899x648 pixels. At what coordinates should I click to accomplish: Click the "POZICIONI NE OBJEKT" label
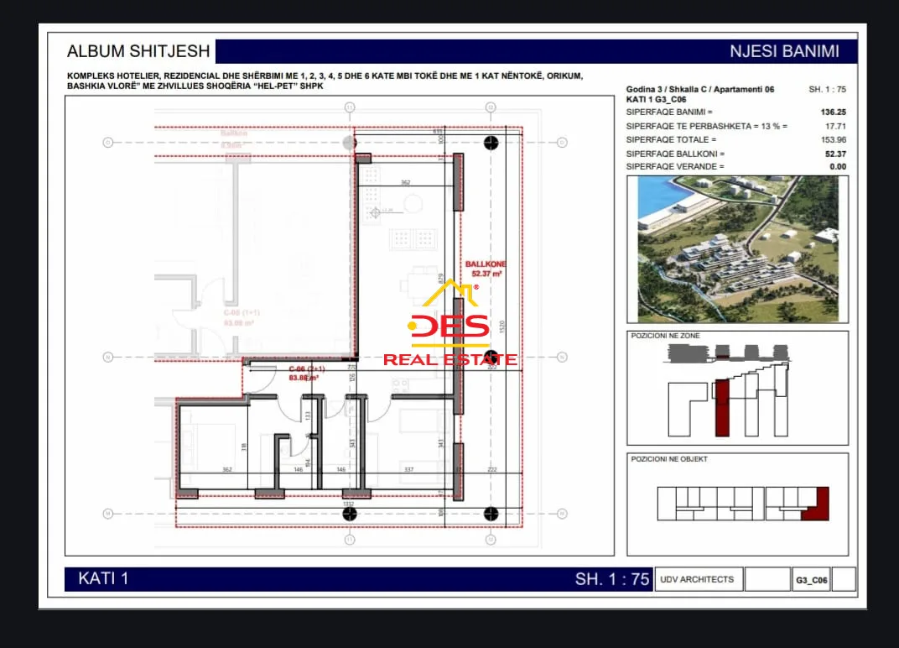pyautogui.click(x=669, y=459)
